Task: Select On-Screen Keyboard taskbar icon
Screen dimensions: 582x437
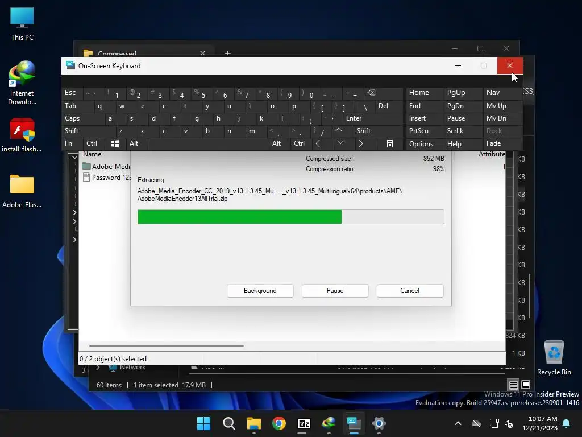Action: coord(354,423)
